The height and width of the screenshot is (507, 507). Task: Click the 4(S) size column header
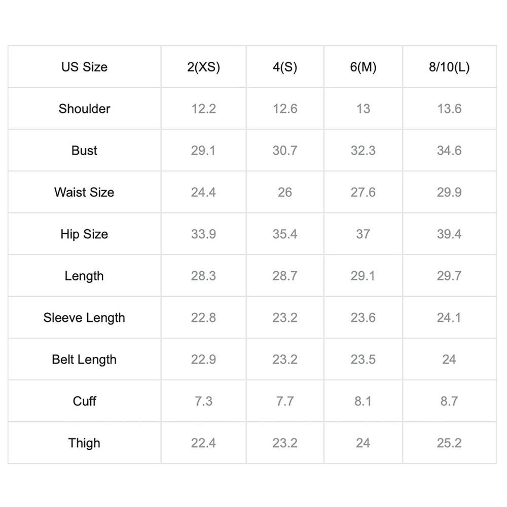point(284,67)
